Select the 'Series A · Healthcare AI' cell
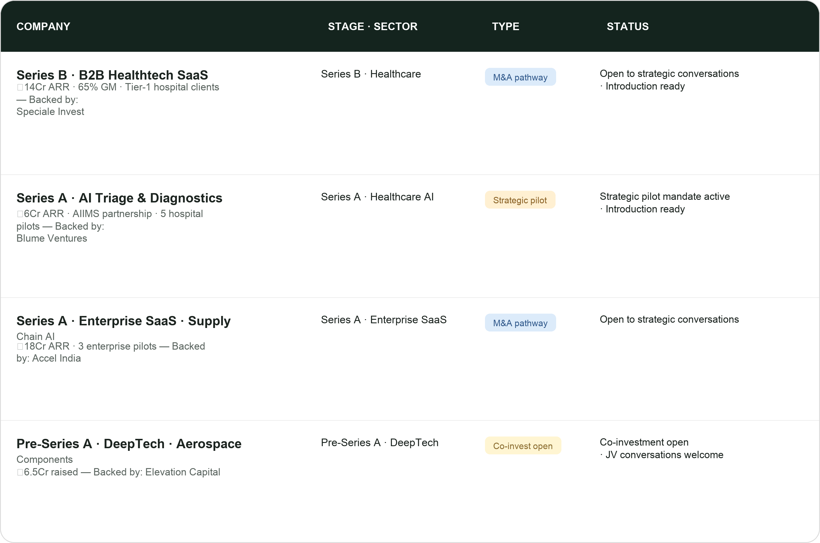The height and width of the screenshot is (543, 820). pos(377,197)
